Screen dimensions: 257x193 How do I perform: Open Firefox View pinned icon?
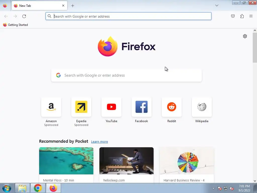tap(5, 6)
